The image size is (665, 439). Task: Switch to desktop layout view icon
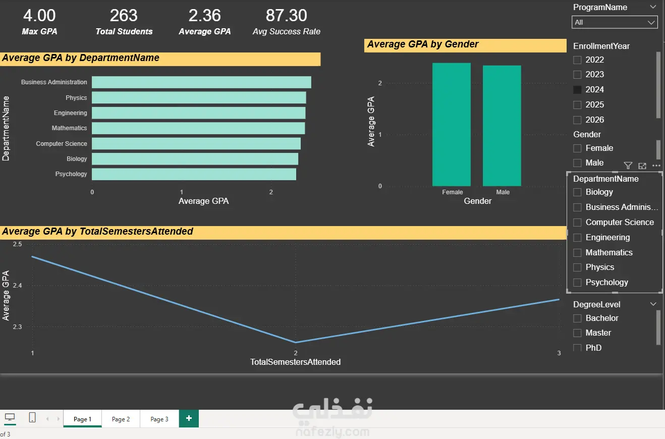pyautogui.click(x=10, y=417)
